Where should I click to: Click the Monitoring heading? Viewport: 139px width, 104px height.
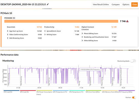[8, 61]
